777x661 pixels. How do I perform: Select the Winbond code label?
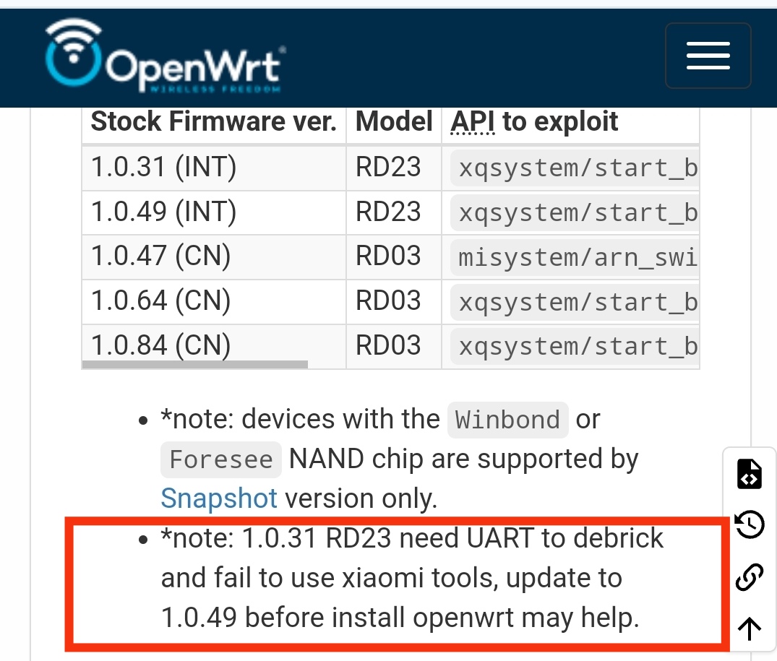point(507,420)
